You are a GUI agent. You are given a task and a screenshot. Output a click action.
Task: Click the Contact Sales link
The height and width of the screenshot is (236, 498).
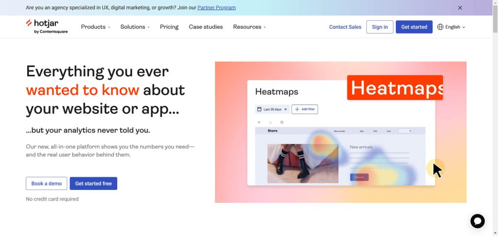click(x=345, y=27)
